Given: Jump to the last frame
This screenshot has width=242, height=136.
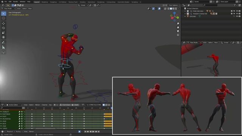Looking at the screenshot, I should (99, 131).
